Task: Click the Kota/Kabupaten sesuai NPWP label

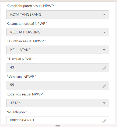Action: click(x=30, y=6)
